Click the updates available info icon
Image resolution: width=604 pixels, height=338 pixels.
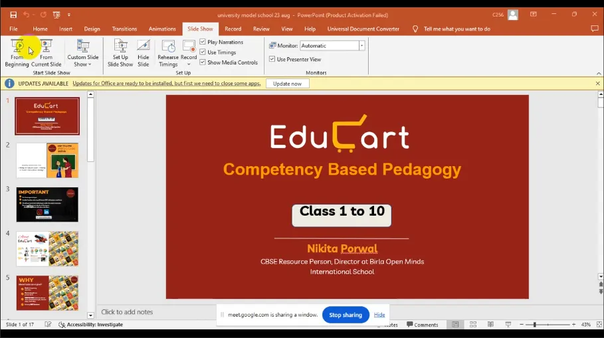[x=9, y=84]
